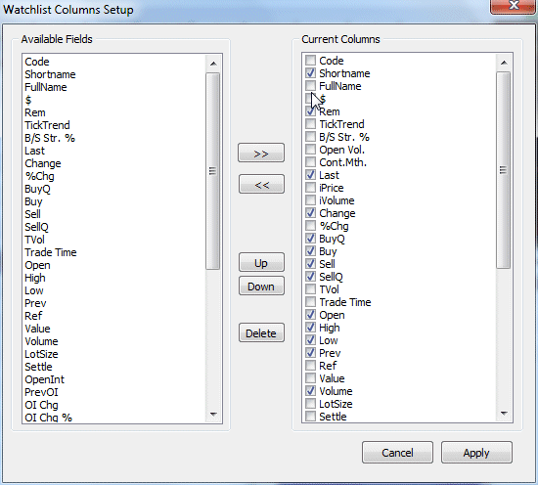Click Current Columns scroll down arrow
Image resolution: width=538 pixels, height=485 pixels.
504,414
